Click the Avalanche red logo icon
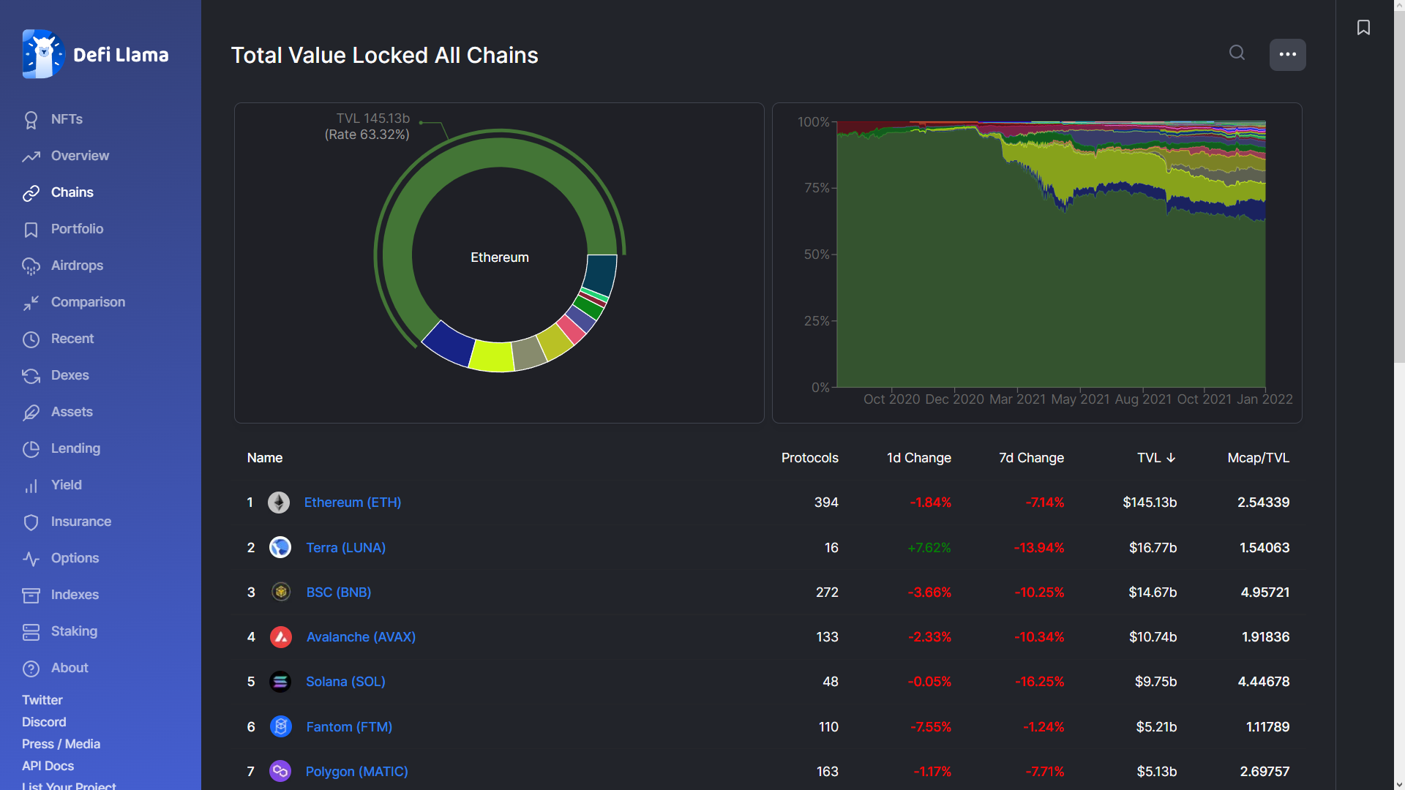 pyautogui.click(x=281, y=637)
